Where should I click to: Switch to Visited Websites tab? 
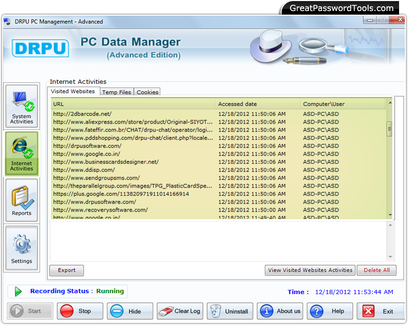pyautogui.click(x=73, y=92)
